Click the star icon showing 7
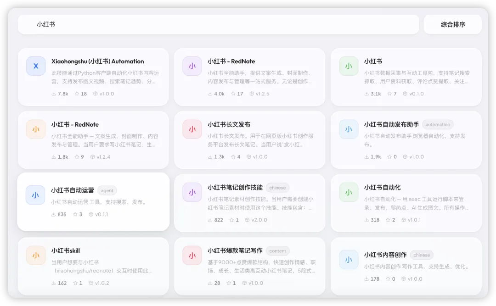Viewport: 496px width, 306px height. (x=389, y=94)
